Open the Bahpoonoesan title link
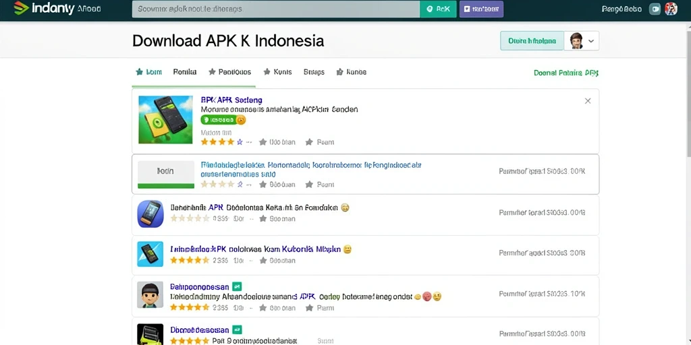 200,286
